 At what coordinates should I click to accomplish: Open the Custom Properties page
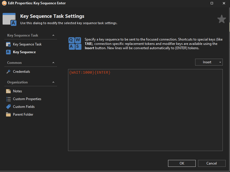27,99
